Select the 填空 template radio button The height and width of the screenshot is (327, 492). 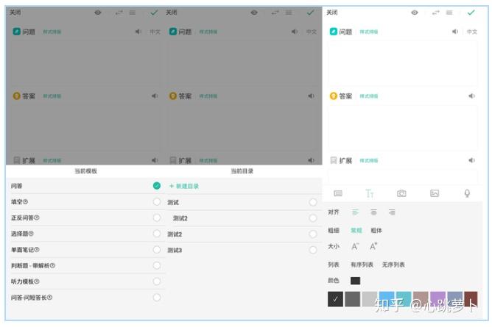[157, 202]
